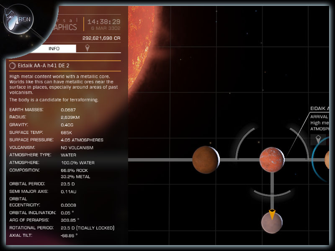
Task: Select the pale pink moon under the orange arrow
Action: click(x=272, y=223)
